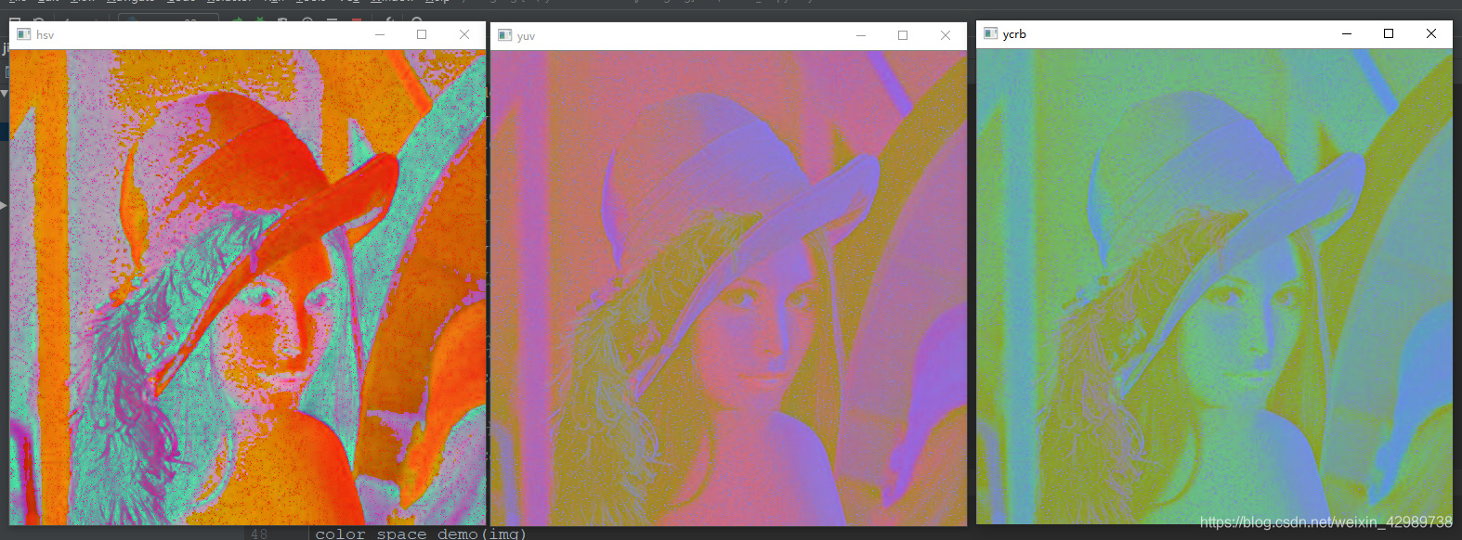Viewport: 1462px width, 540px height.
Task: Minimize the yuv window
Action: (x=860, y=35)
